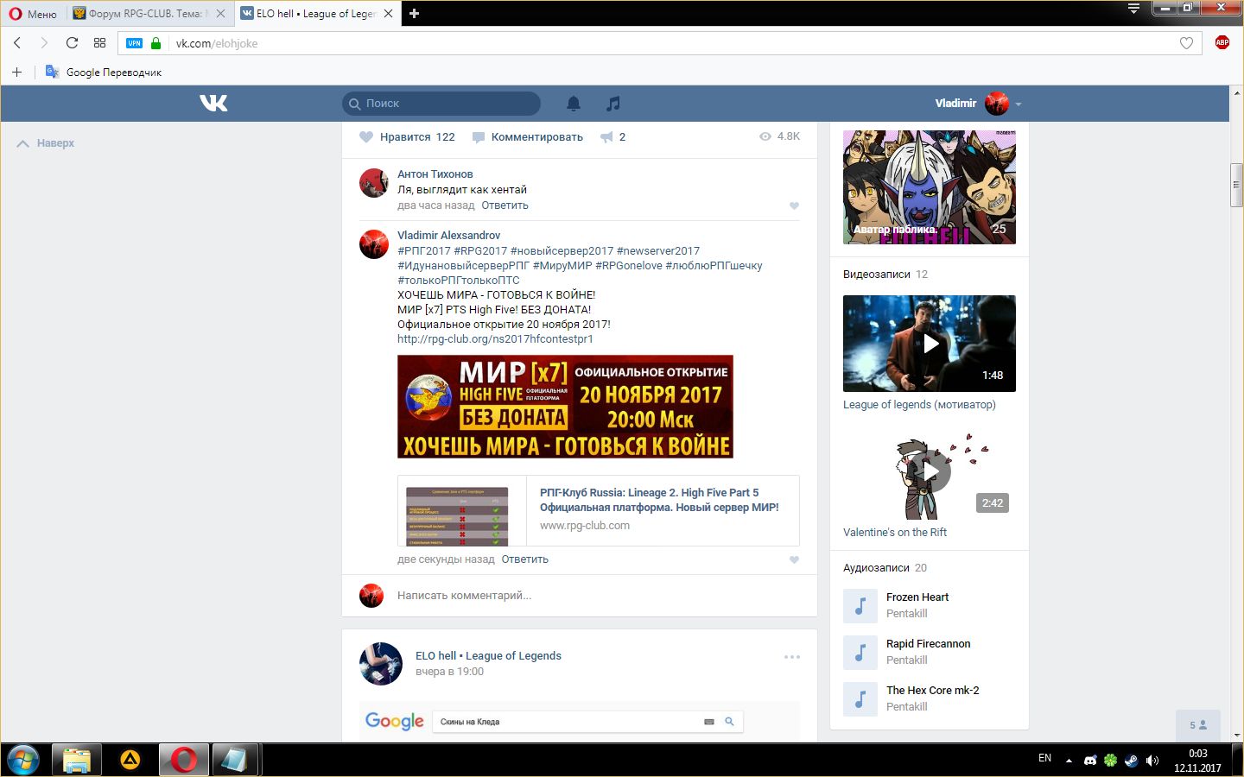Play the League of legends (мотиватор) video
1244x777 pixels.
(x=930, y=344)
